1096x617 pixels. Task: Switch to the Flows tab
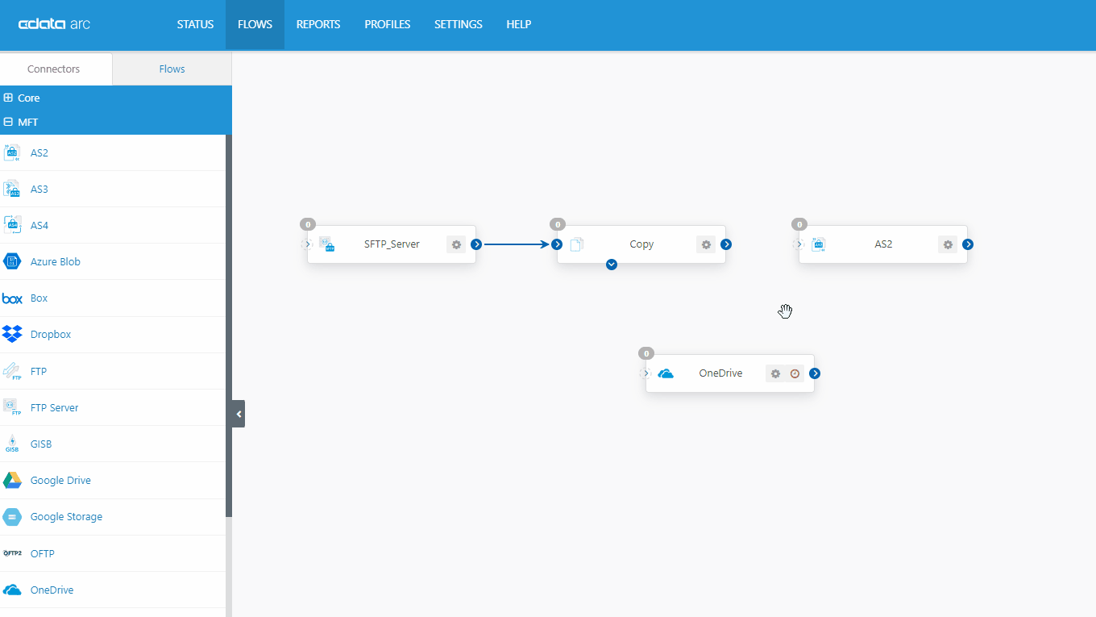tap(172, 69)
